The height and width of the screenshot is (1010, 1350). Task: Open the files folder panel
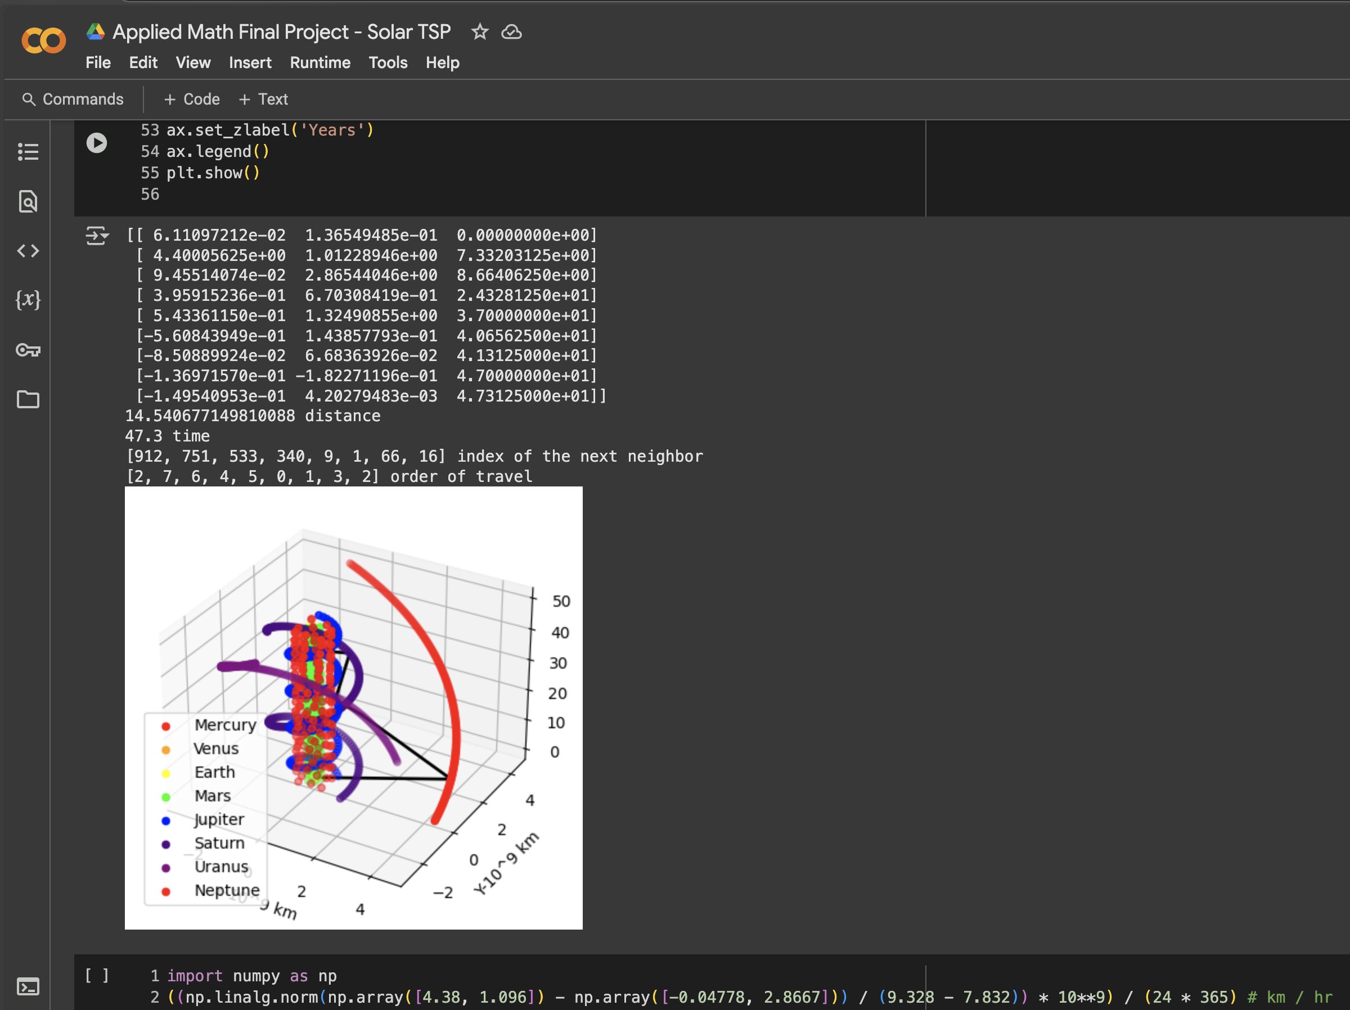(28, 399)
